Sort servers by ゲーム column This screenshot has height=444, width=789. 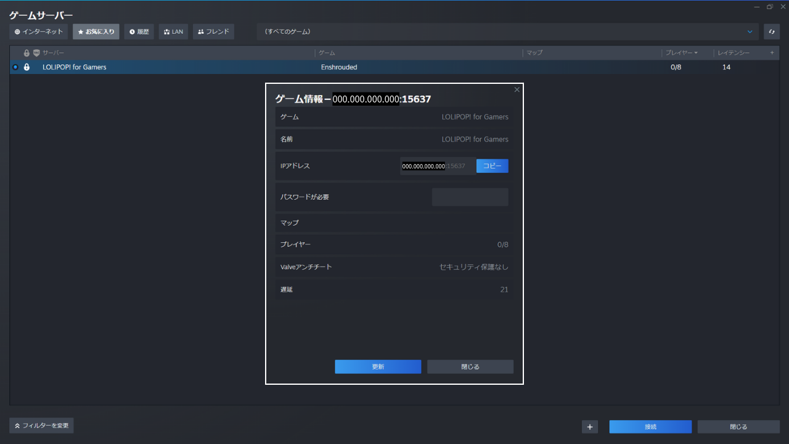tap(327, 53)
